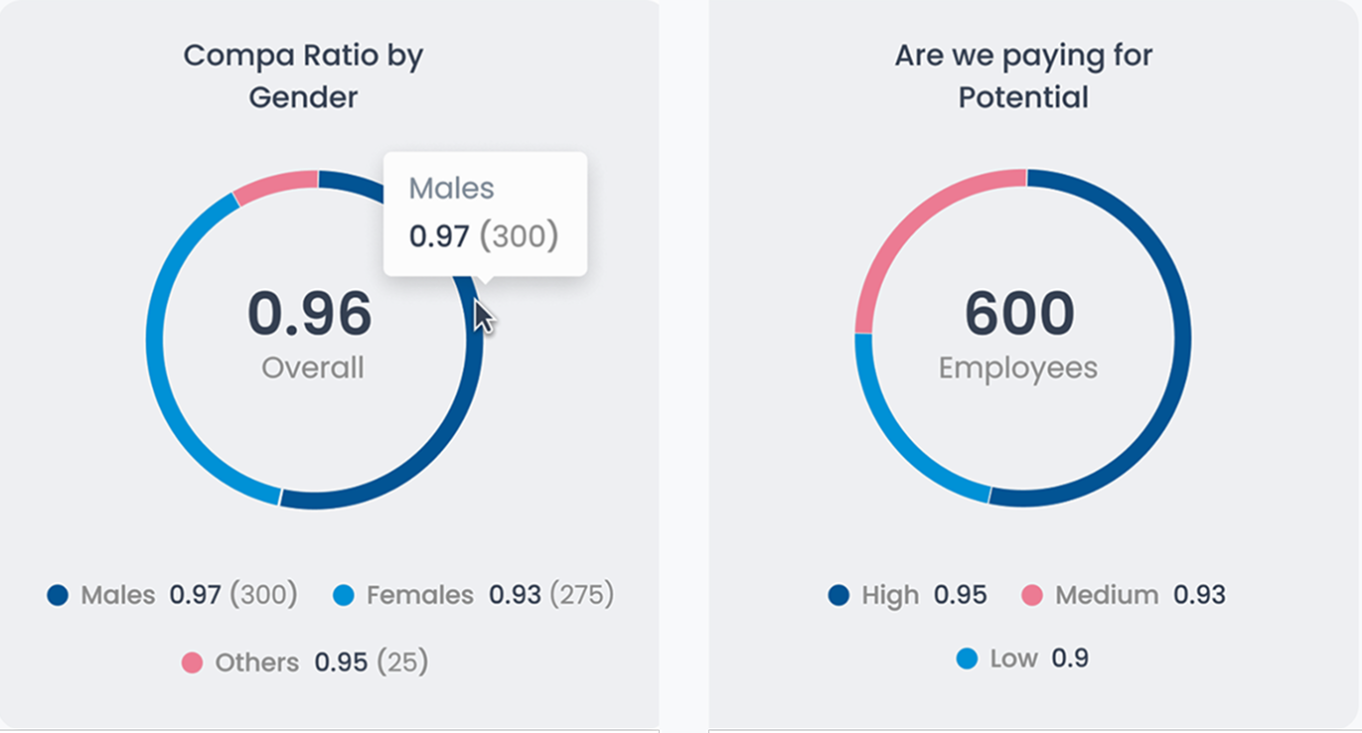
Task: Dismiss the Males tooltip popup
Action: point(486,212)
